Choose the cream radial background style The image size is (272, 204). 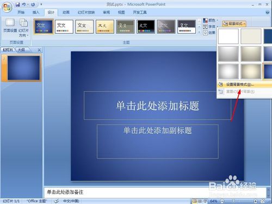pos(251,71)
